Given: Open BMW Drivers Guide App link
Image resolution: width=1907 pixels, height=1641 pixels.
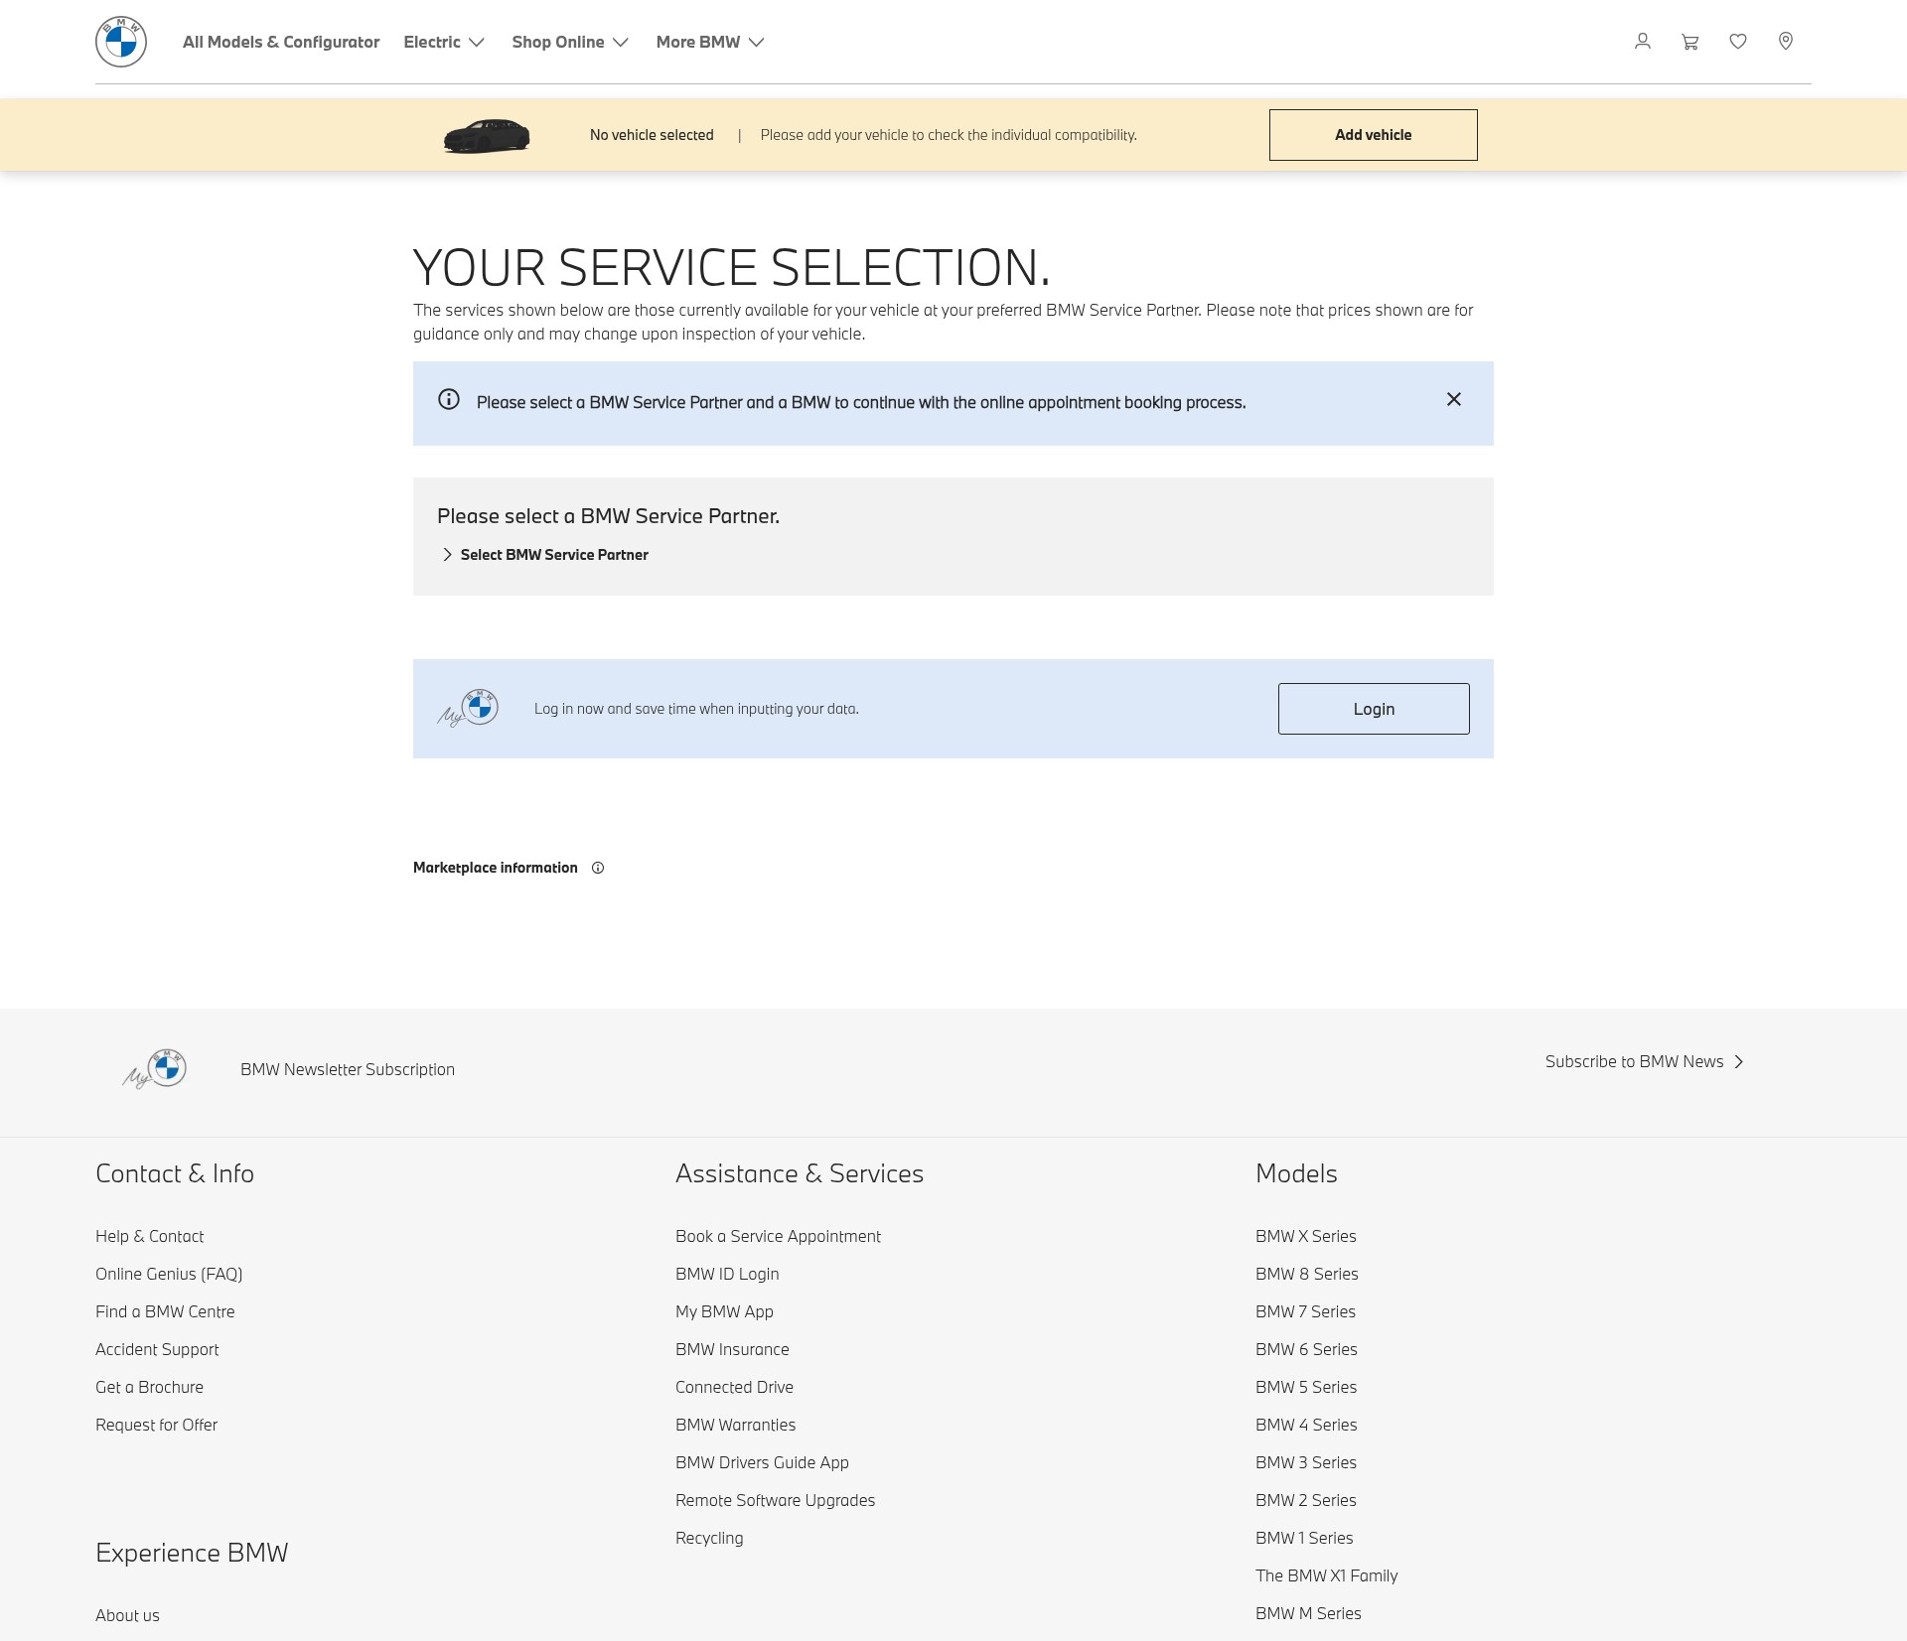Looking at the screenshot, I should (x=762, y=1463).
